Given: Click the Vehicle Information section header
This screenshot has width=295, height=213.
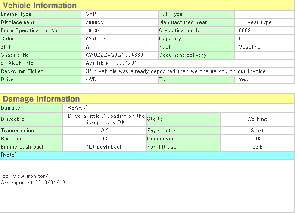Looking at the screenshot, I should pyautogui.click(x=40, y=6).
